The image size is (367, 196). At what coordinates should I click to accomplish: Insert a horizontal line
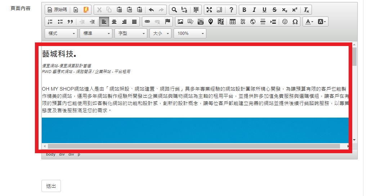[263, 22]
